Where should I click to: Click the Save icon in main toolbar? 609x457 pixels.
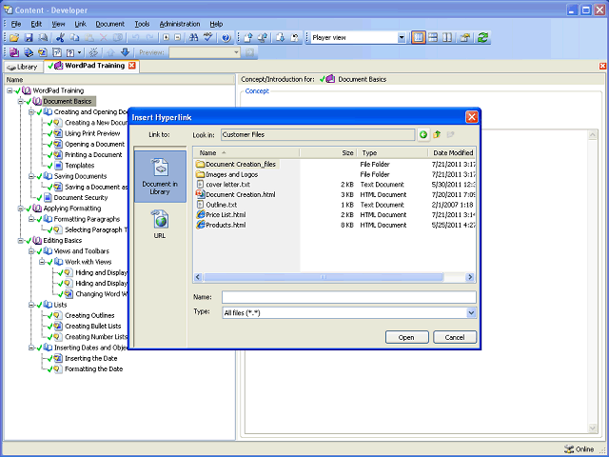(29, 37)
